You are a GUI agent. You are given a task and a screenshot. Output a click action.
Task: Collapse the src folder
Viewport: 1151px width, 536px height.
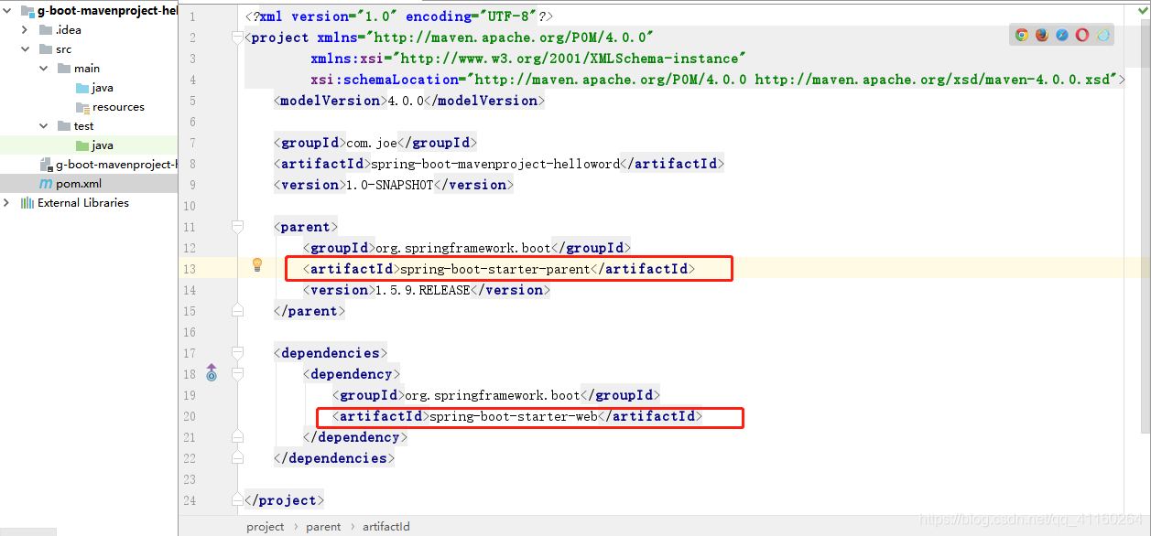coord(26,49)
